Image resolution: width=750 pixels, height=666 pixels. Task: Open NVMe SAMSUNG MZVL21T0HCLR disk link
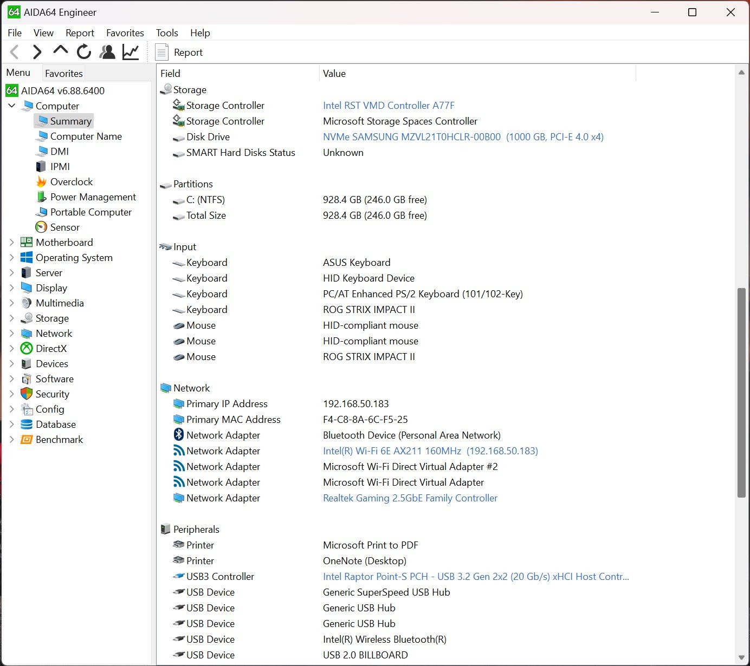pos(463,137)
